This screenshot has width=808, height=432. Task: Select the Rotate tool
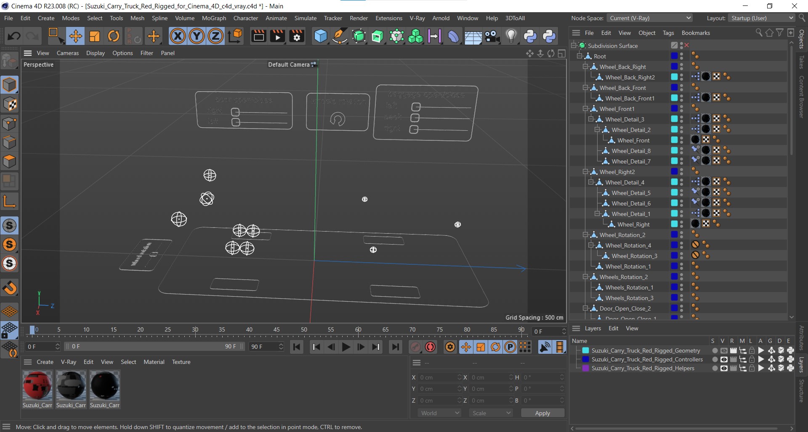(x=114, y=36)
